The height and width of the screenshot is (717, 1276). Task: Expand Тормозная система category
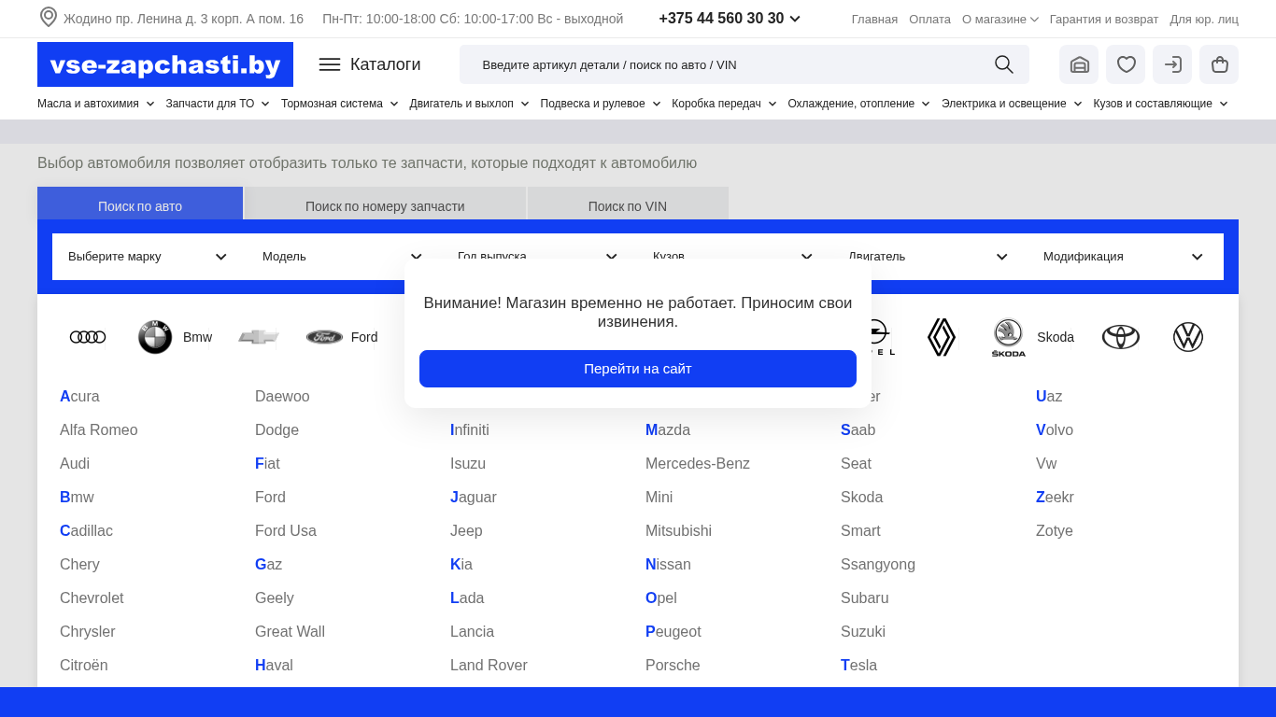pyautogui.click(x=340, y=104)
